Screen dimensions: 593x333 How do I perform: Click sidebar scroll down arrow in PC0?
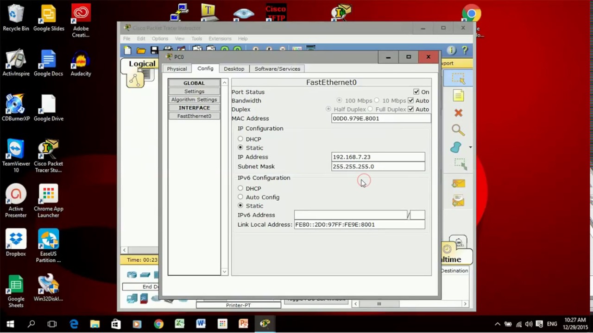[x=225, y=271]
